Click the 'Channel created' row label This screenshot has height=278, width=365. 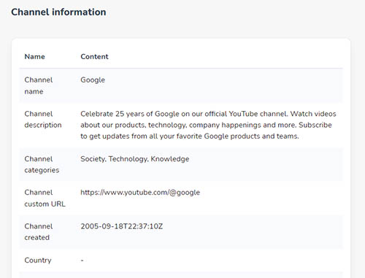39,232
